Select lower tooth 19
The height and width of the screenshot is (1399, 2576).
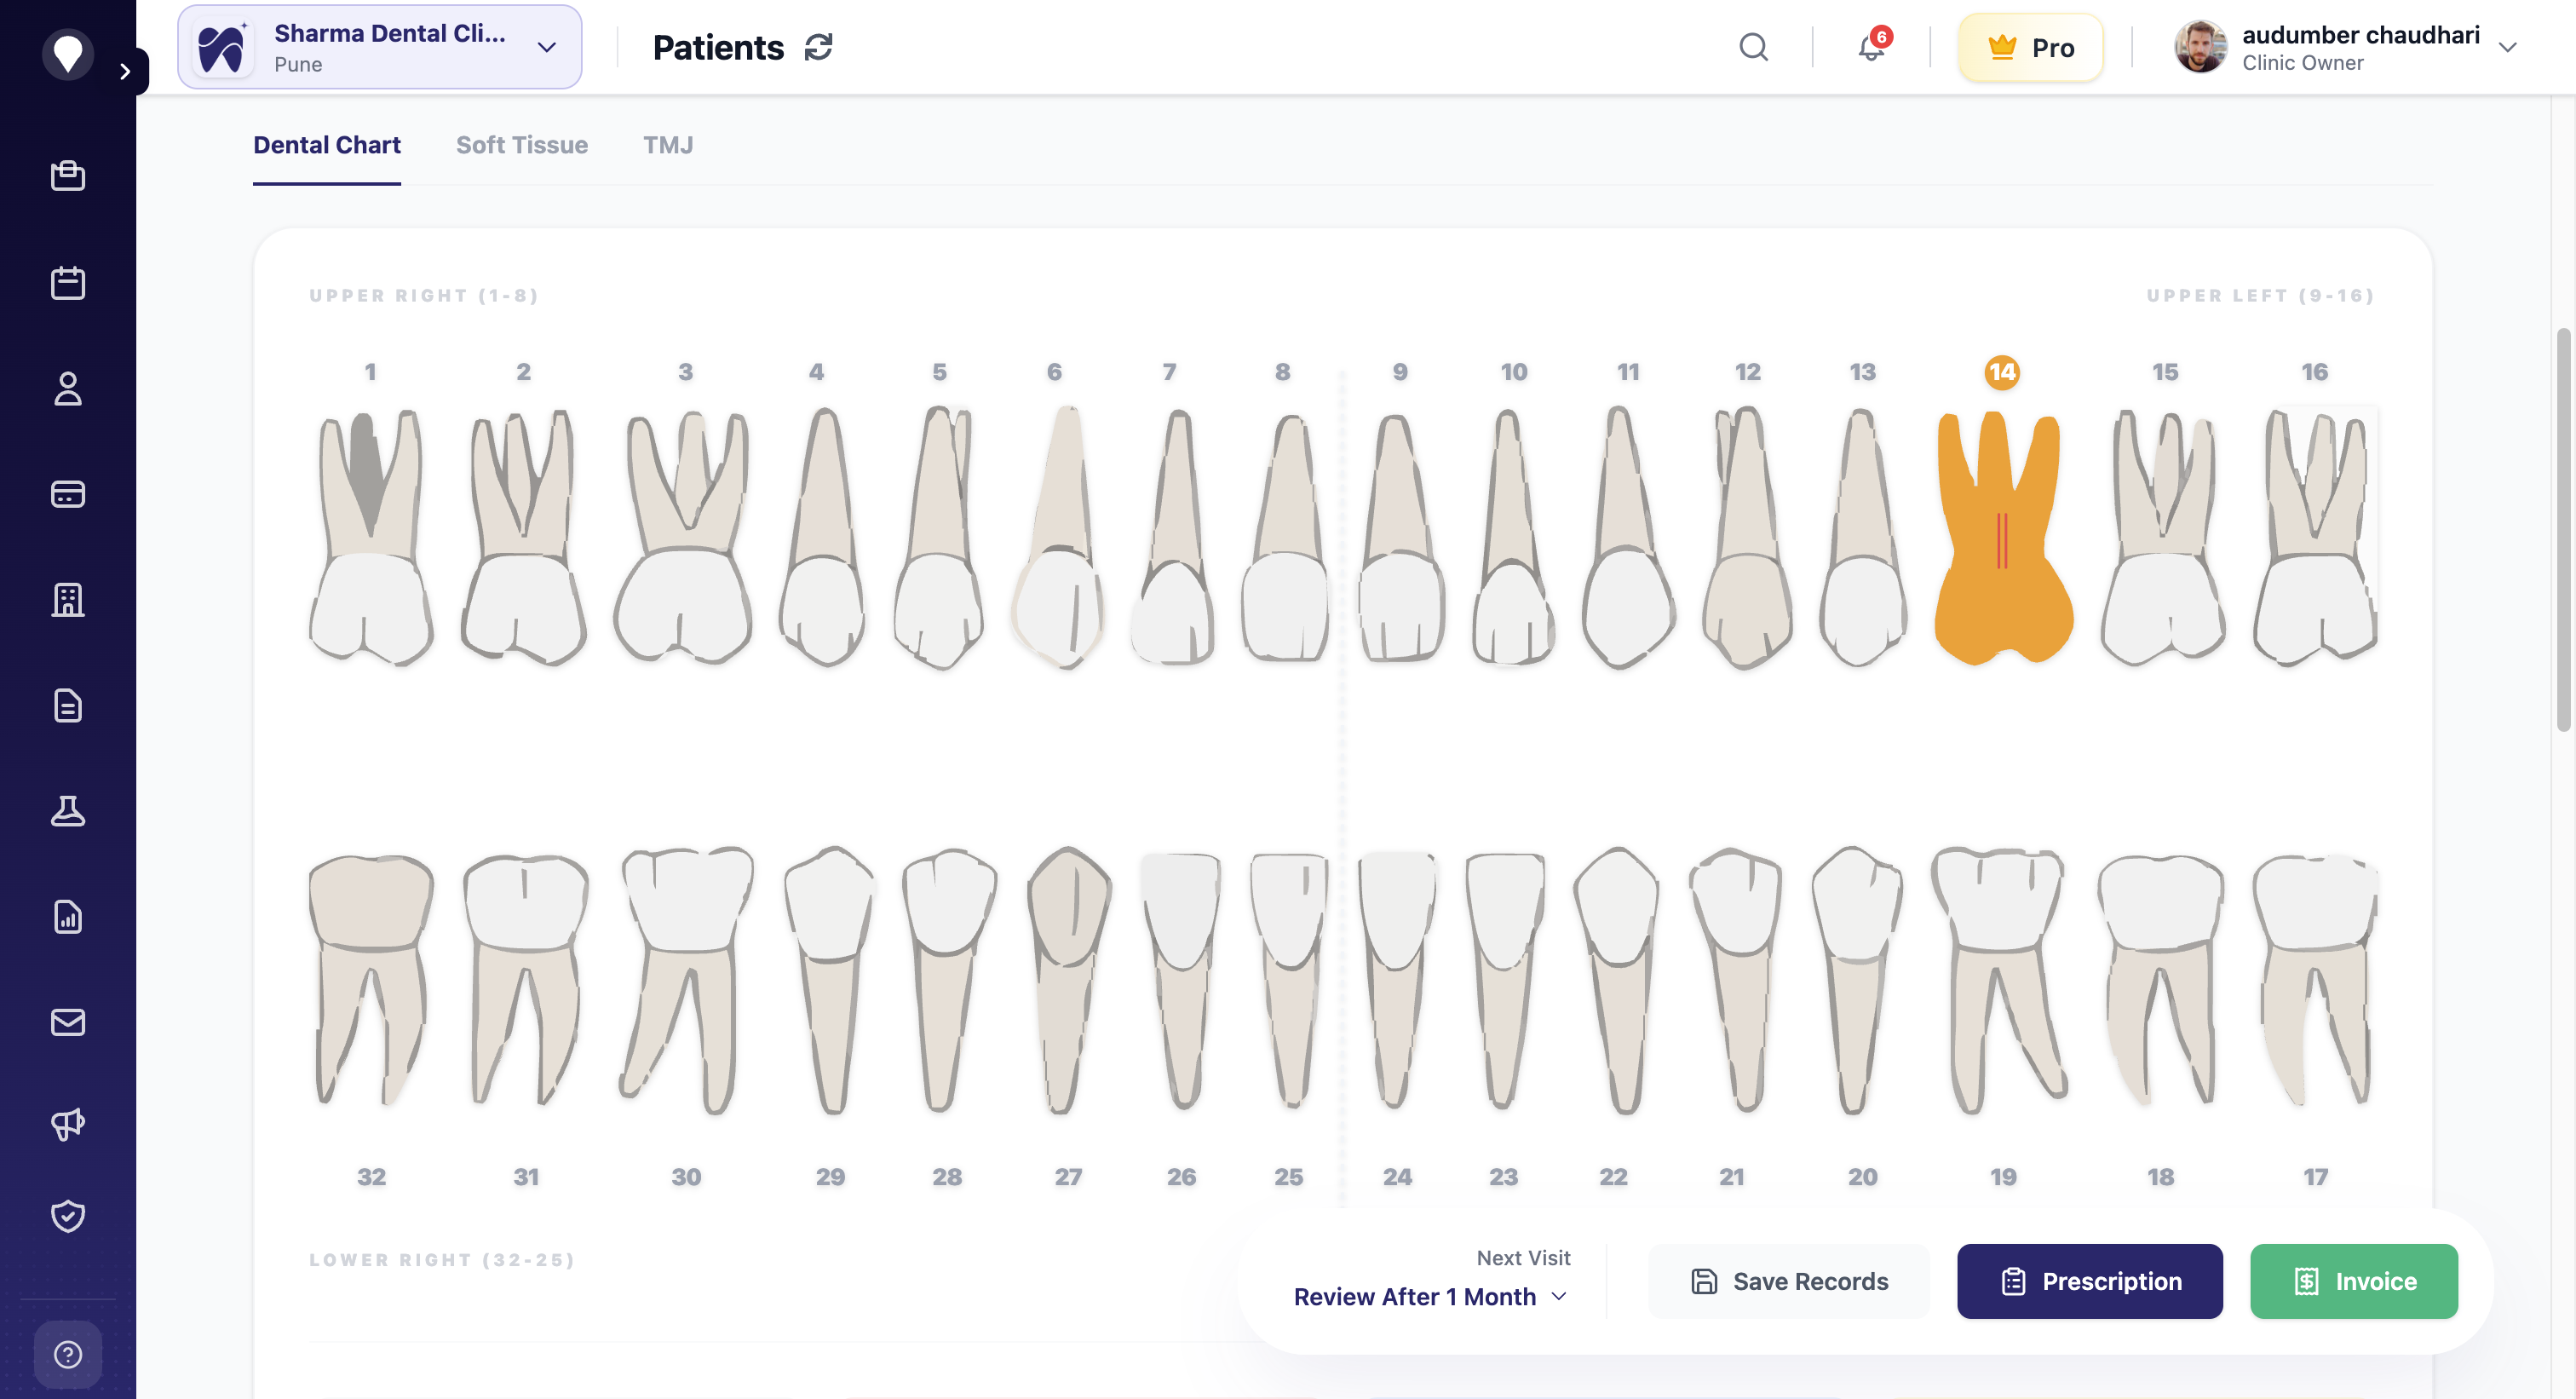point(2000,980)
